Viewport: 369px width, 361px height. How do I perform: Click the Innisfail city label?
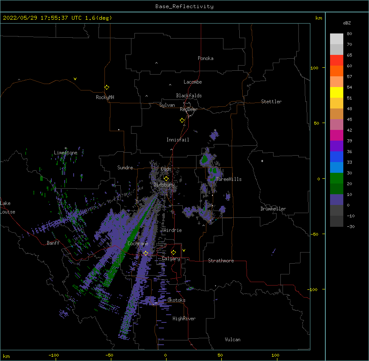178,140
